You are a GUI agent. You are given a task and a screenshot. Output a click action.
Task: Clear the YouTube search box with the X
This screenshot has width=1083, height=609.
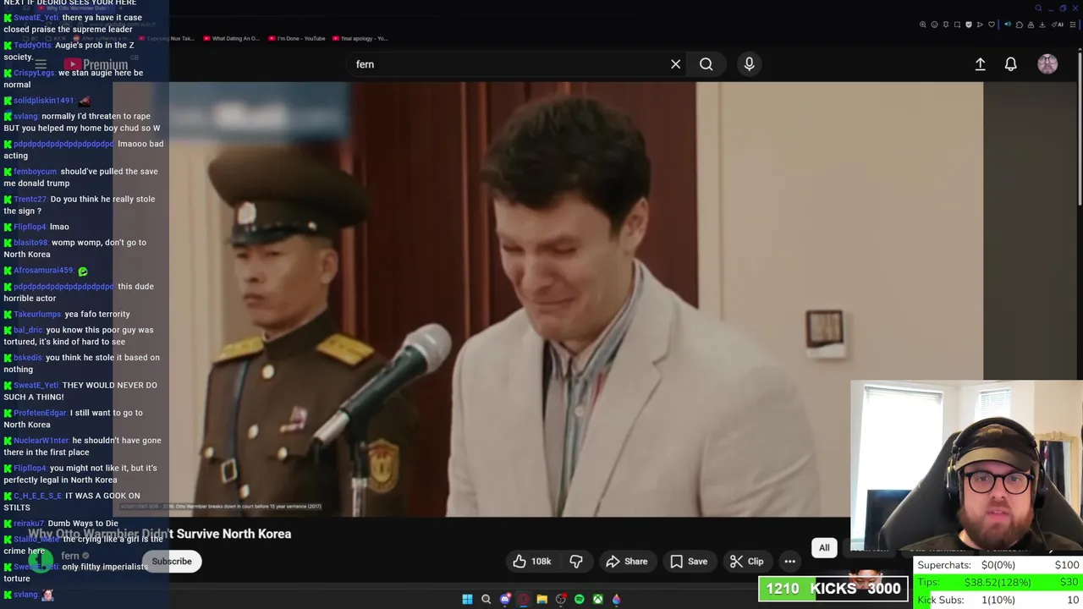(675, 64)
